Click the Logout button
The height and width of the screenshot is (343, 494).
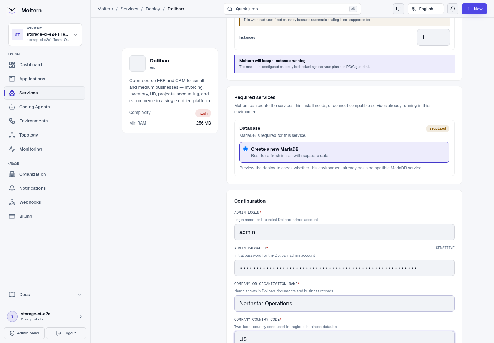(x=66, y=333)
